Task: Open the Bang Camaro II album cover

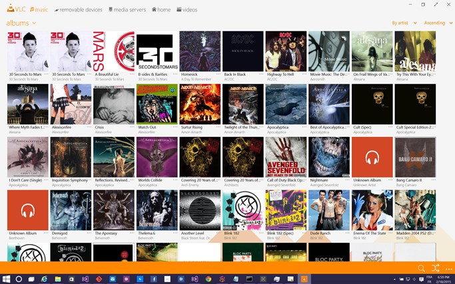Action: coord(415,157)
